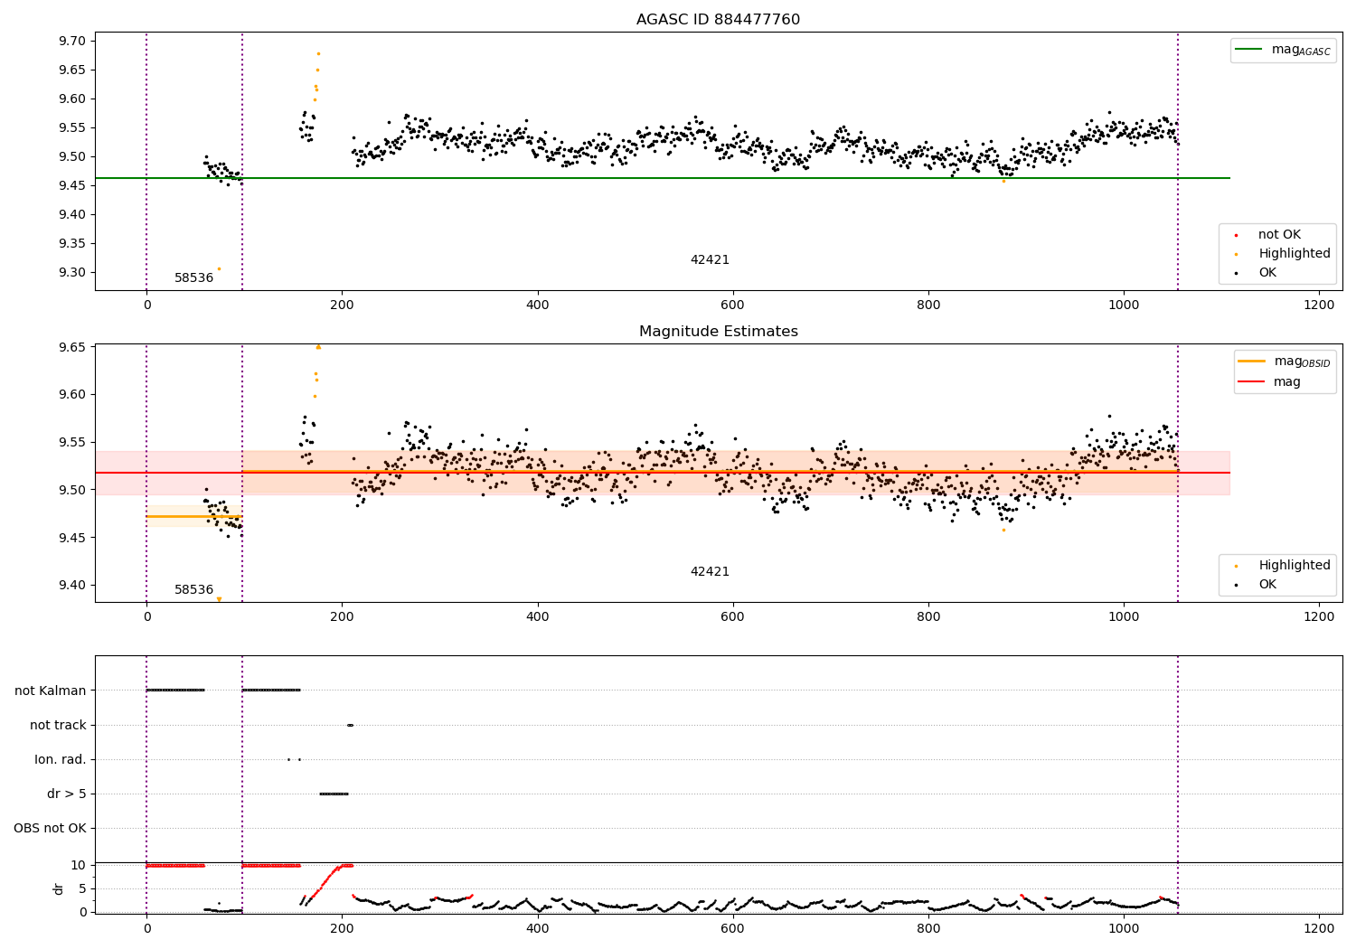
Task: Click '9.65' tick on Magnitude Estimates plot
Action: [x=72, y=348]
